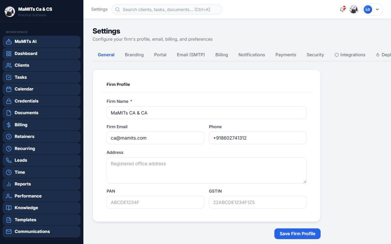Click the Time clock icon

point(9,172)
